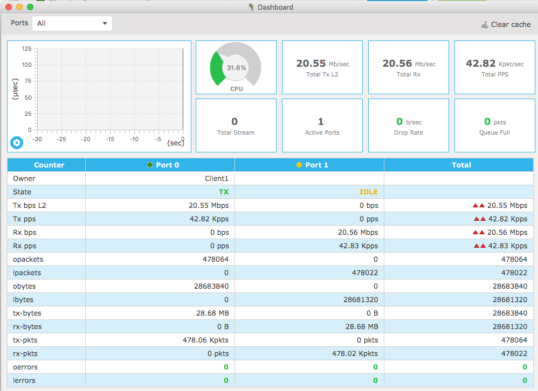Click Port 1's 478.02 Kpkts rx-pkts value

tap(355, 354)
